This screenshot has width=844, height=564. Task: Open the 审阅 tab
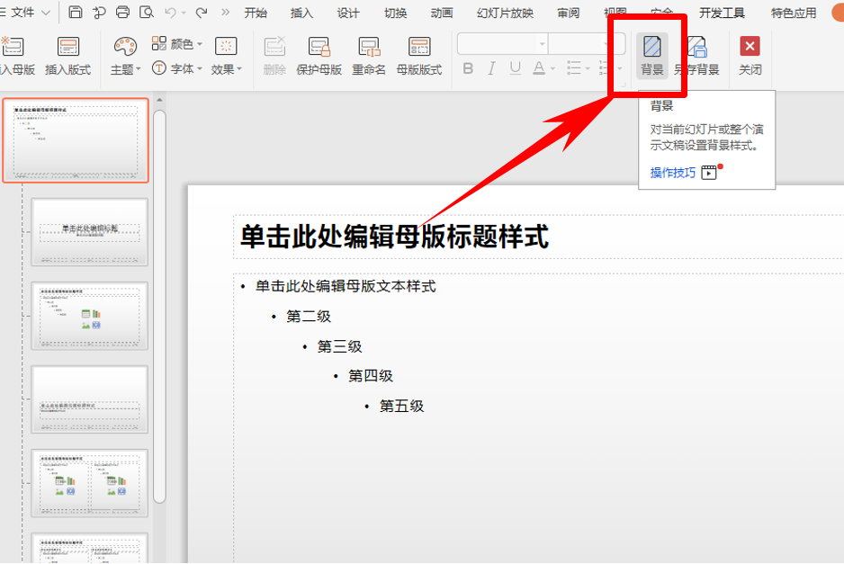click(x=569, y=13)
